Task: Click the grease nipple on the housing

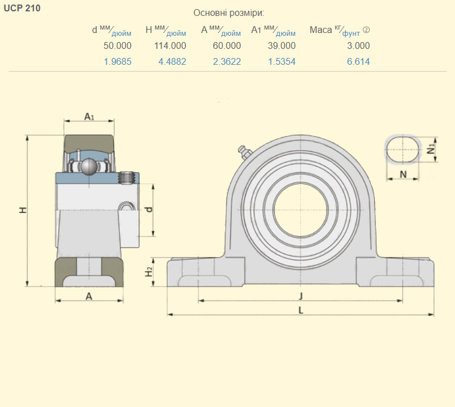Action: pyautogui.click(x=245, y=152)
